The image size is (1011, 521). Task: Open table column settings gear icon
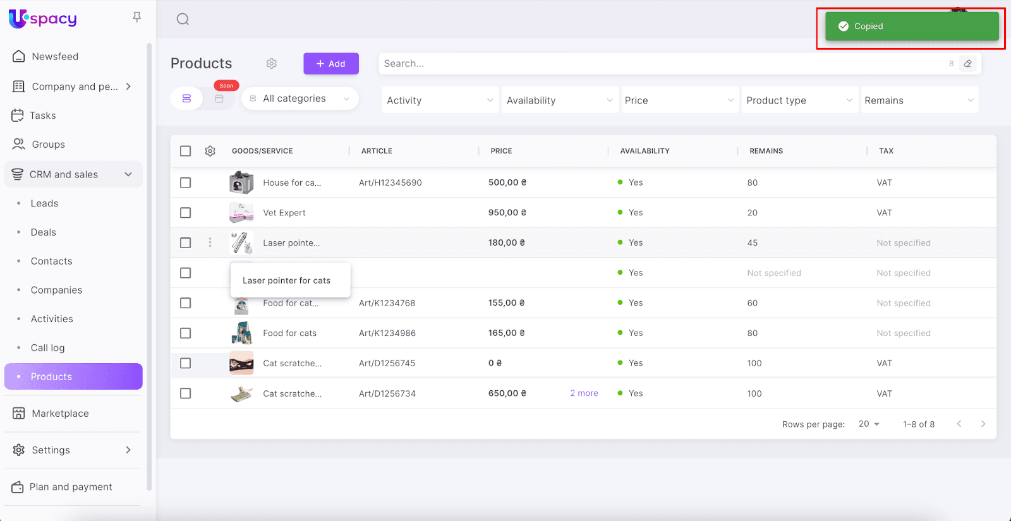tap(210, 151)
